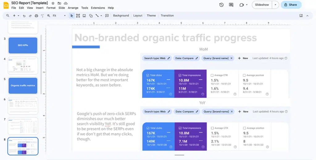Open the toolbar image-with-plus icon
The height and width of the screenshot is (160, 316).
click(301, 15)
